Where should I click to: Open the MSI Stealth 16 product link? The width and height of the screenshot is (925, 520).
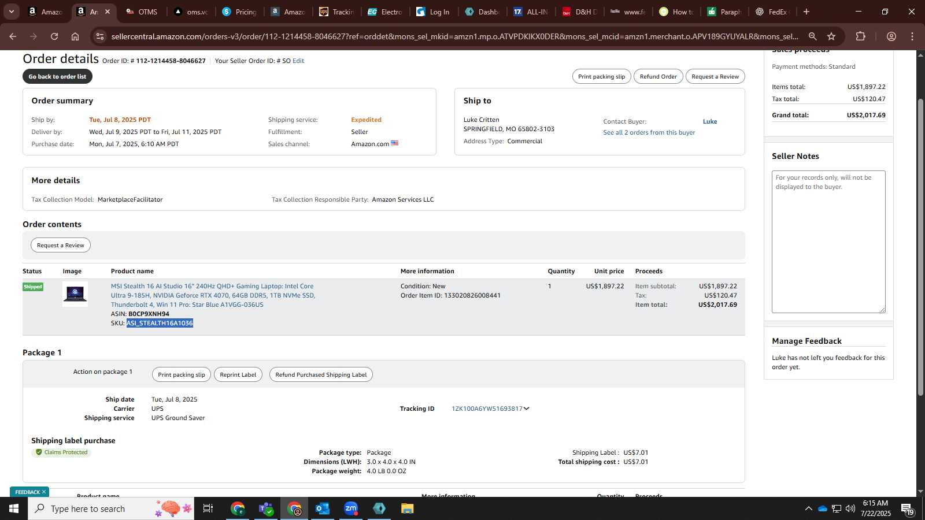[x=213, y=295]
